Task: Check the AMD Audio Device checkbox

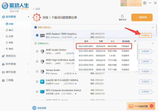Action: coord(37,51)
